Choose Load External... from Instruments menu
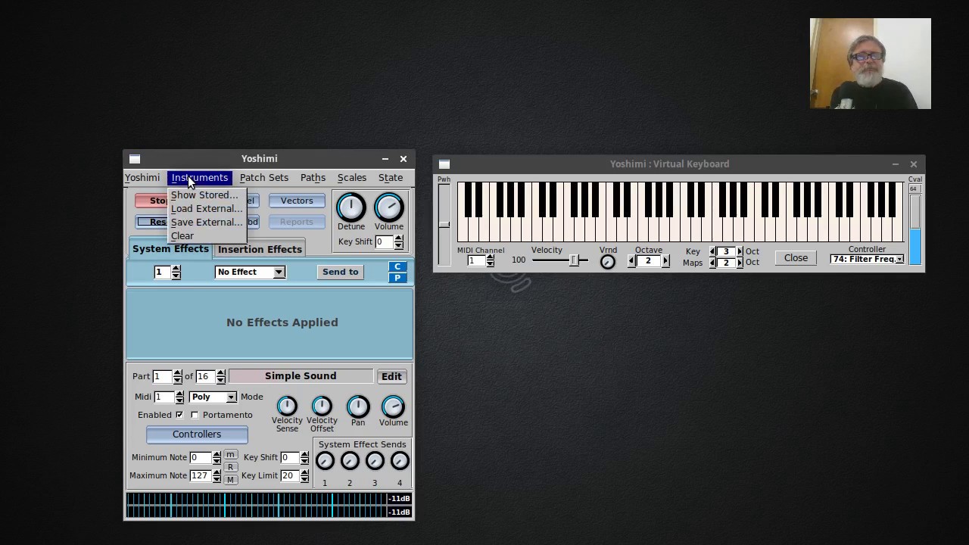 pos(207,208)
